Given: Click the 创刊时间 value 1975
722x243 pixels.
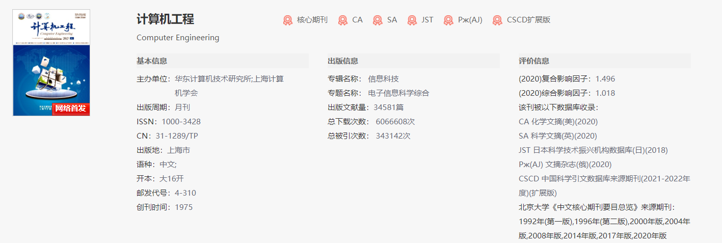Looking at the screenshot, I should (x=184, y=207).
